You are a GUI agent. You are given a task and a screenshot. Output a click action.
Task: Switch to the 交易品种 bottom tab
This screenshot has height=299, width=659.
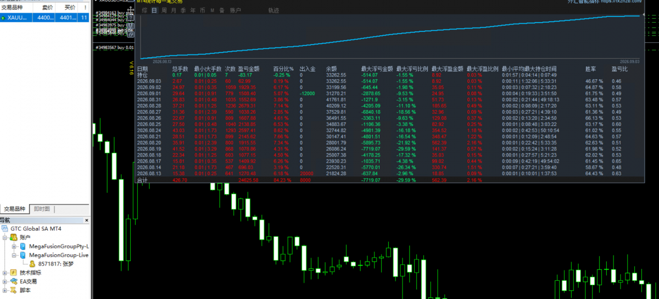point(15,209)
